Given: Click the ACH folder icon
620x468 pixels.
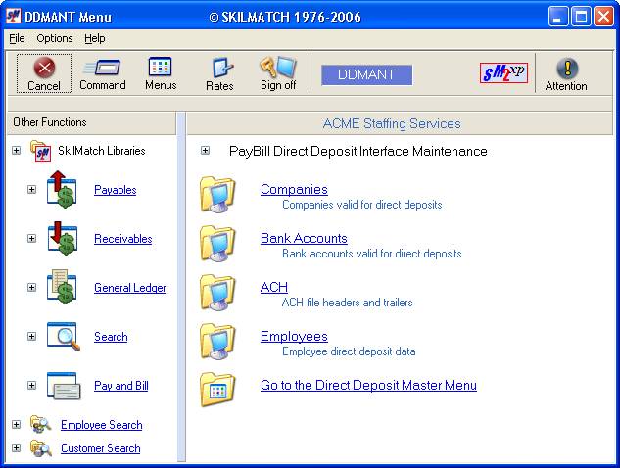Looking at the screenshot, I should (x=217, y=293).
